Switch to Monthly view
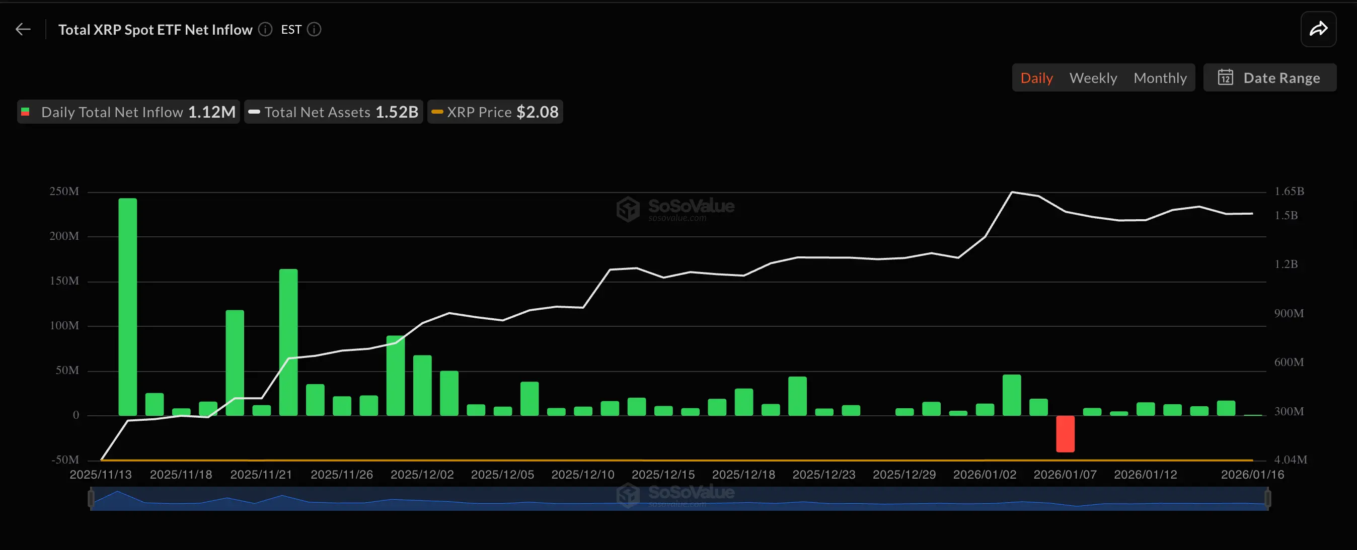The height and width of the screenshot is (550, 1357). click(1160, 77)
